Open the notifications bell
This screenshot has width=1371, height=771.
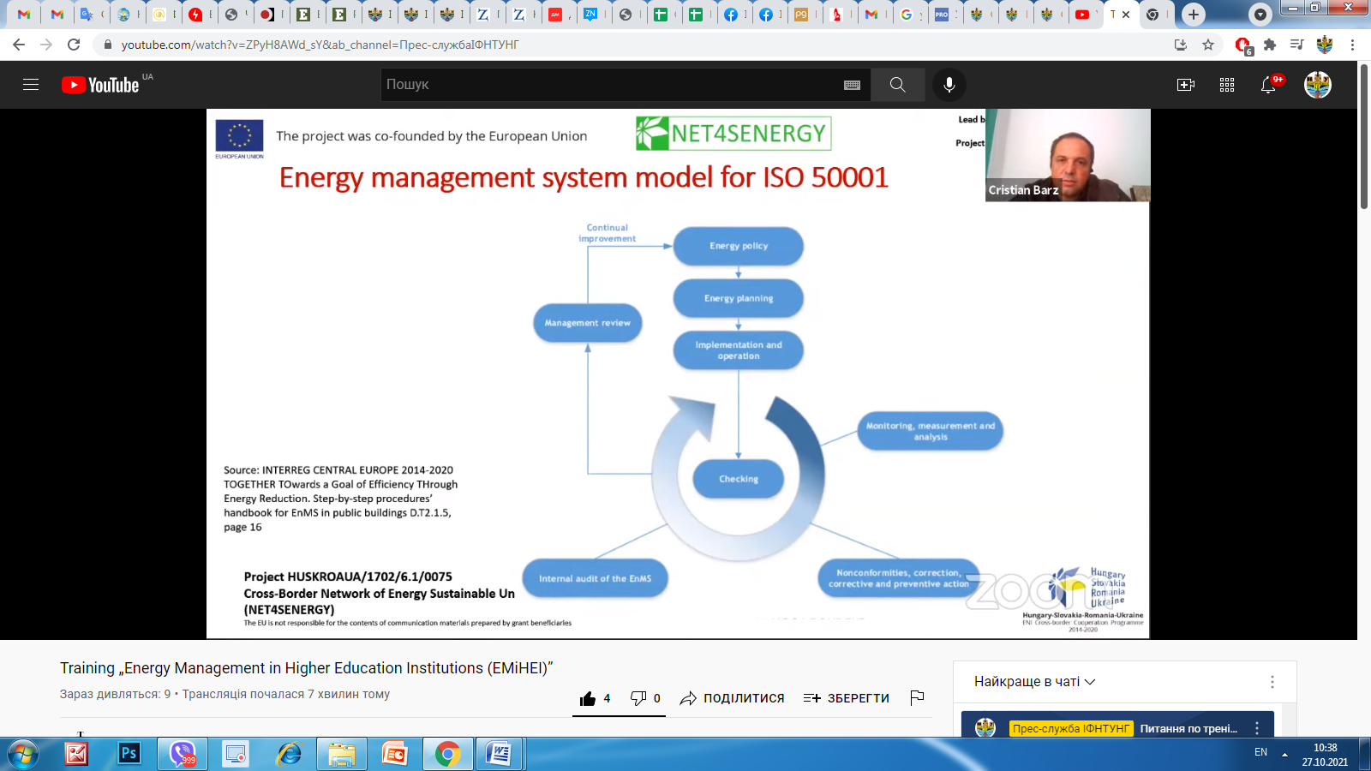(1268, 85)
